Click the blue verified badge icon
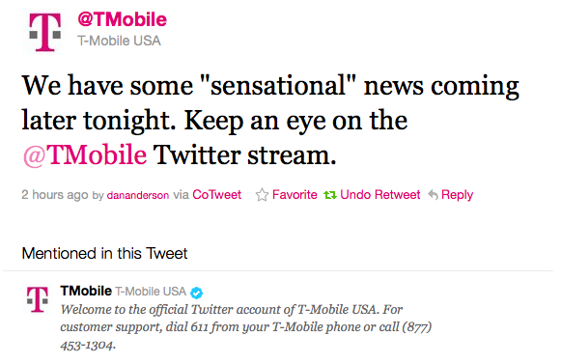 196,293
